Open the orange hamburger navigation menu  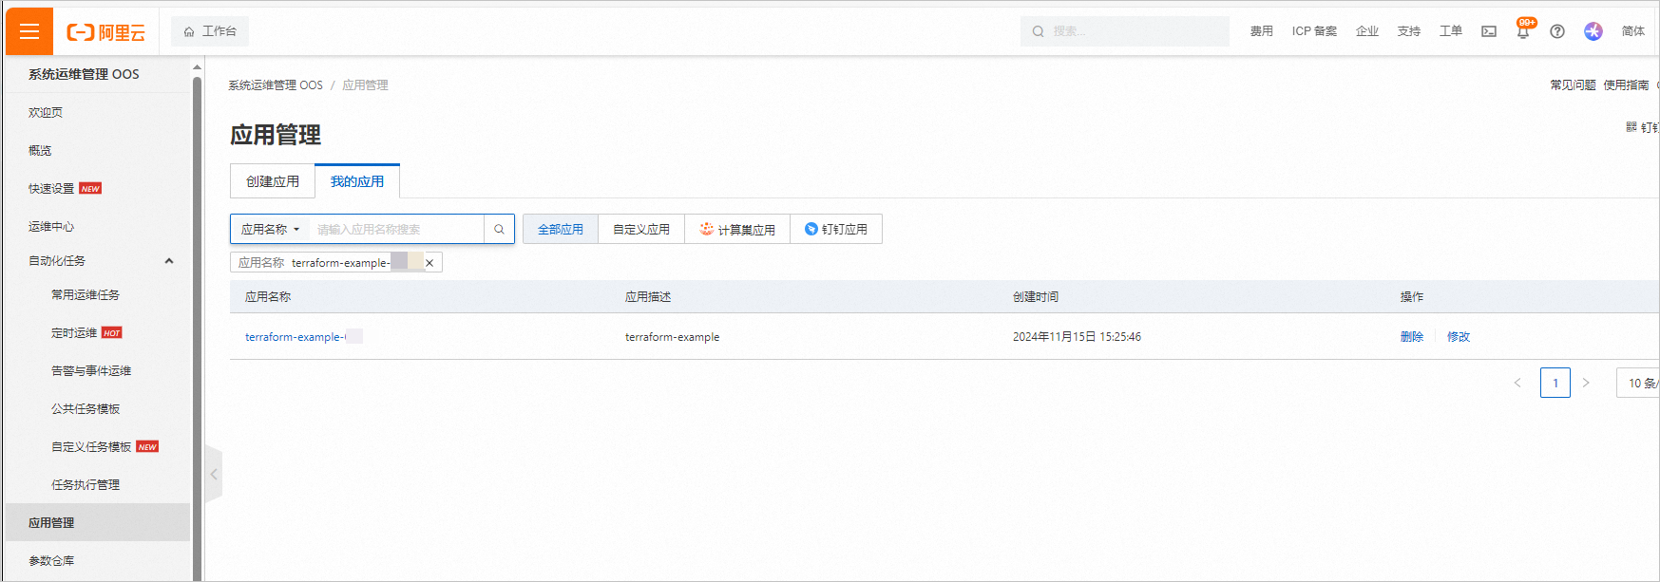click(29, 31)
